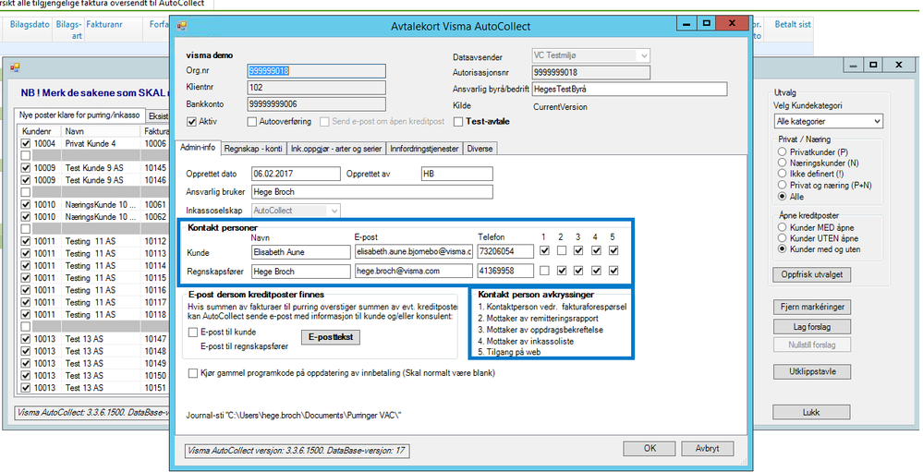Select Privatkunder (P) radio button

pos(782,151)
